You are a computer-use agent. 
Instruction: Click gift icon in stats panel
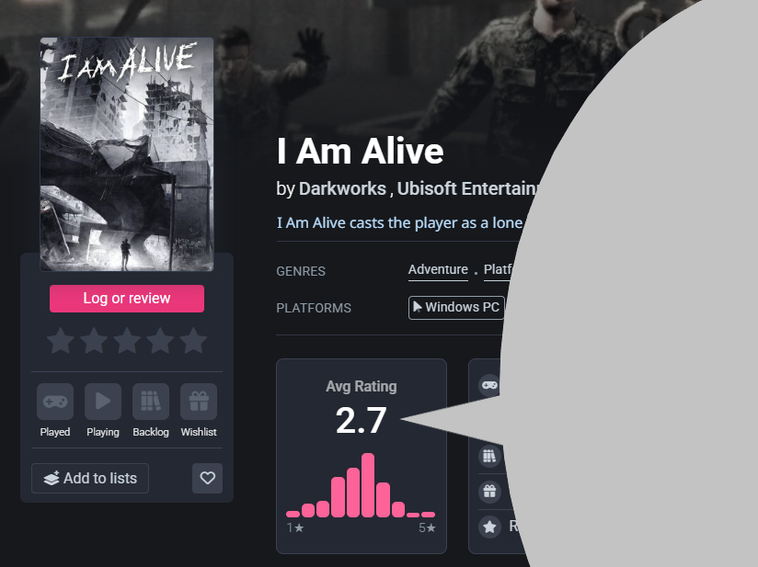coord(489,491)
